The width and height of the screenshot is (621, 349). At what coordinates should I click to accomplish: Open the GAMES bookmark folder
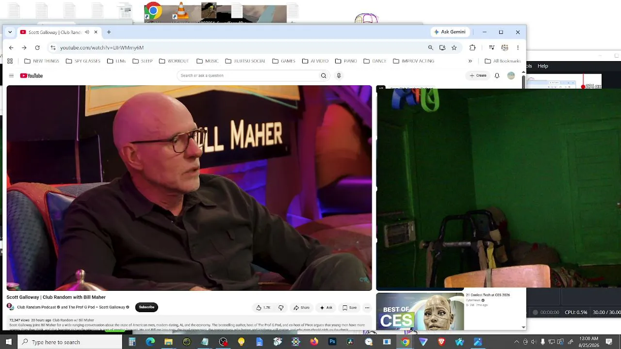point(284,61)
